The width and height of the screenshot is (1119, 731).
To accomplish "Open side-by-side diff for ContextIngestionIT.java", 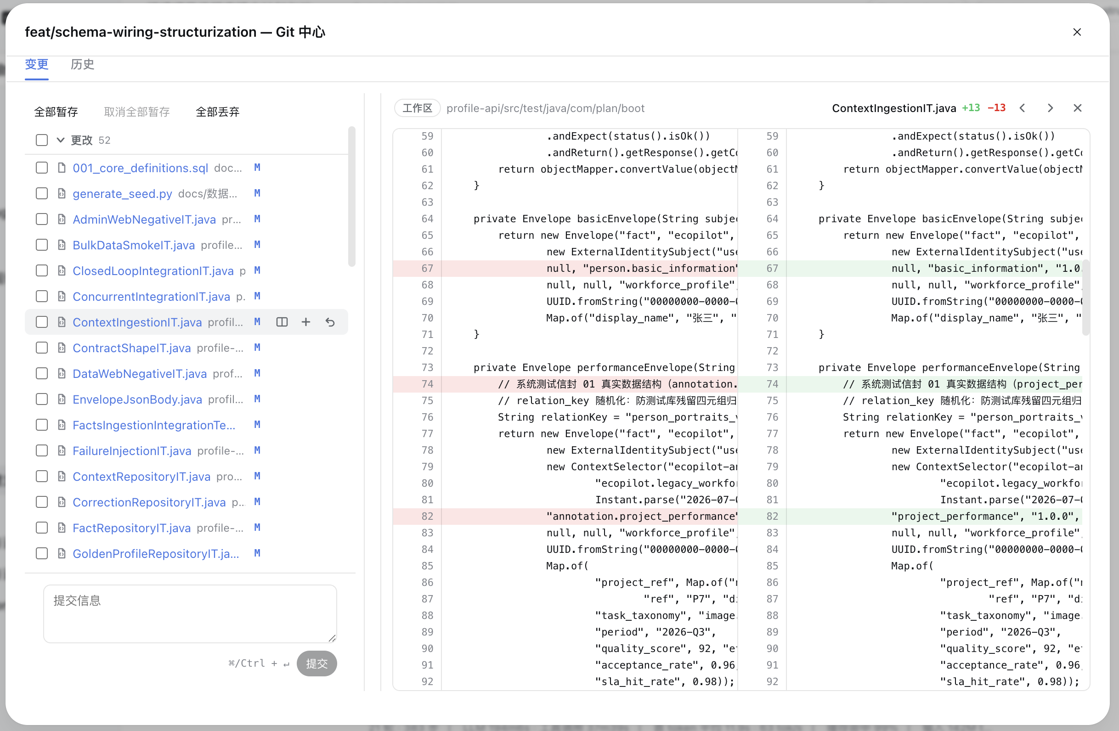I will pos(282,322).
